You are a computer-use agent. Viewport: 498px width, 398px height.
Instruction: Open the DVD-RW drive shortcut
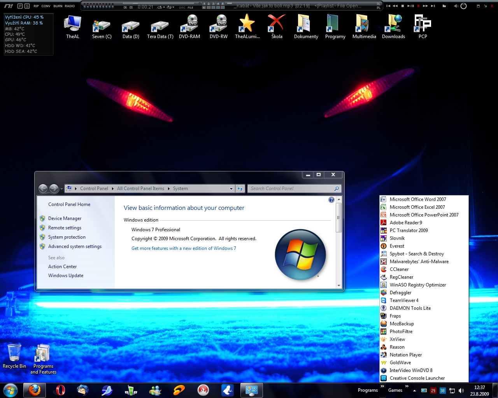tap(219, 26)
